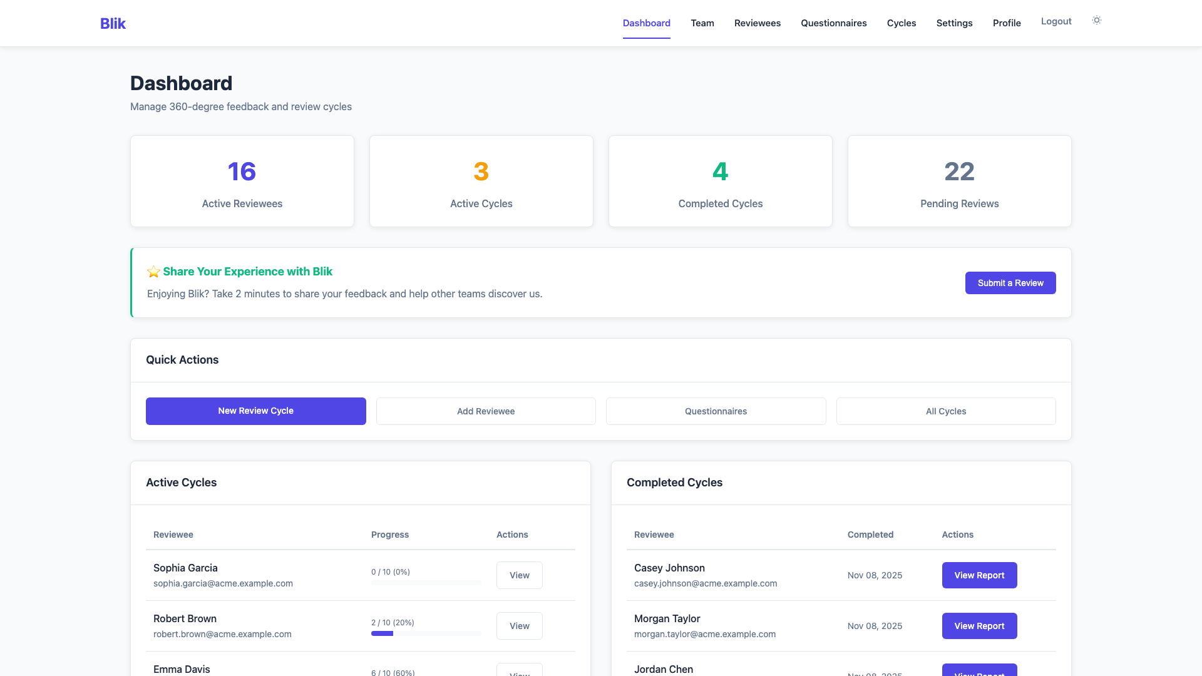This screenshot has width=1202, height=676.
Task: Click the Blik logo
Action: [x=113, y=23]
